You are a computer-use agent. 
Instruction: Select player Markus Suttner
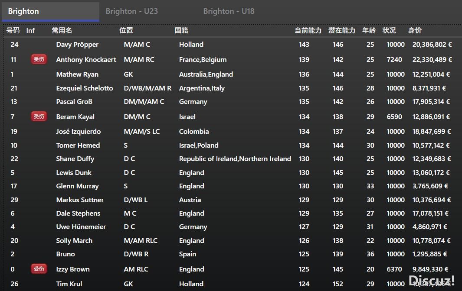80,200
